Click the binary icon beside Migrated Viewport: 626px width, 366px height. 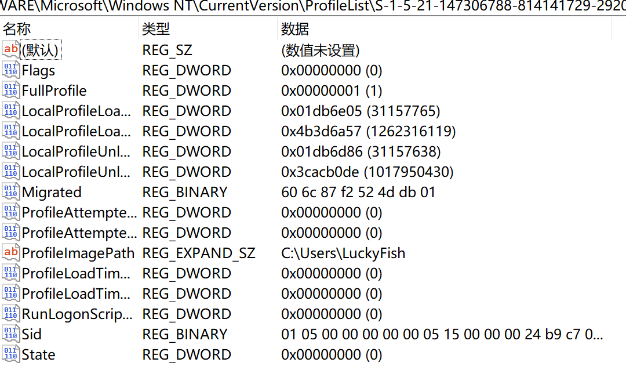[10, 192]
